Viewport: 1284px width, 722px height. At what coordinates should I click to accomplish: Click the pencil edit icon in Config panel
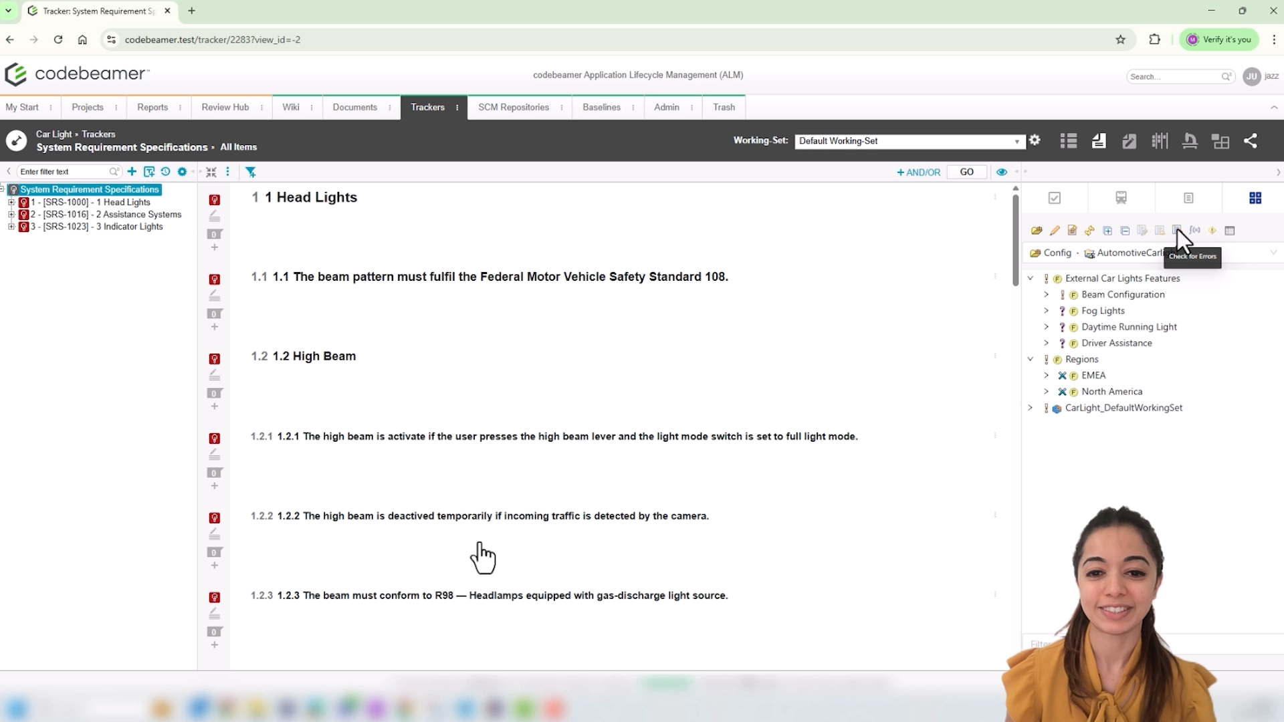1055,231
